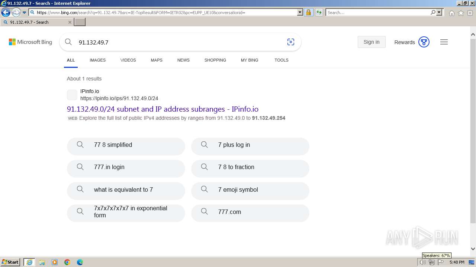This screenshot has width=476, height=267.
Task: Go back with the browser Back arrow
Action: [6, 13]
